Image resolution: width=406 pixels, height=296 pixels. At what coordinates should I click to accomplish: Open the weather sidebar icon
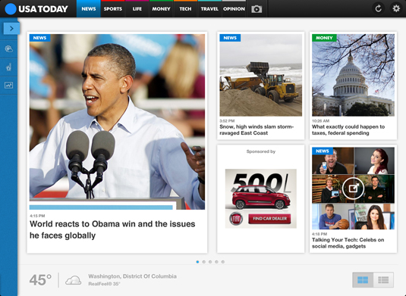point(8,49)
